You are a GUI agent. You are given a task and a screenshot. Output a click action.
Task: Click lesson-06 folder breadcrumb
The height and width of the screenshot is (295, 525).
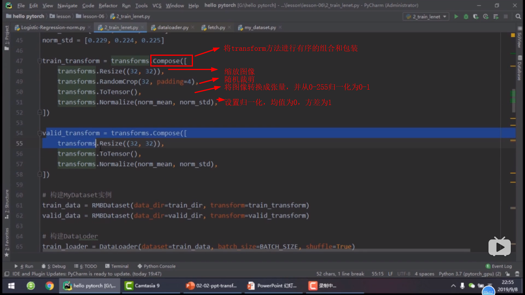[x=90, y=17]
